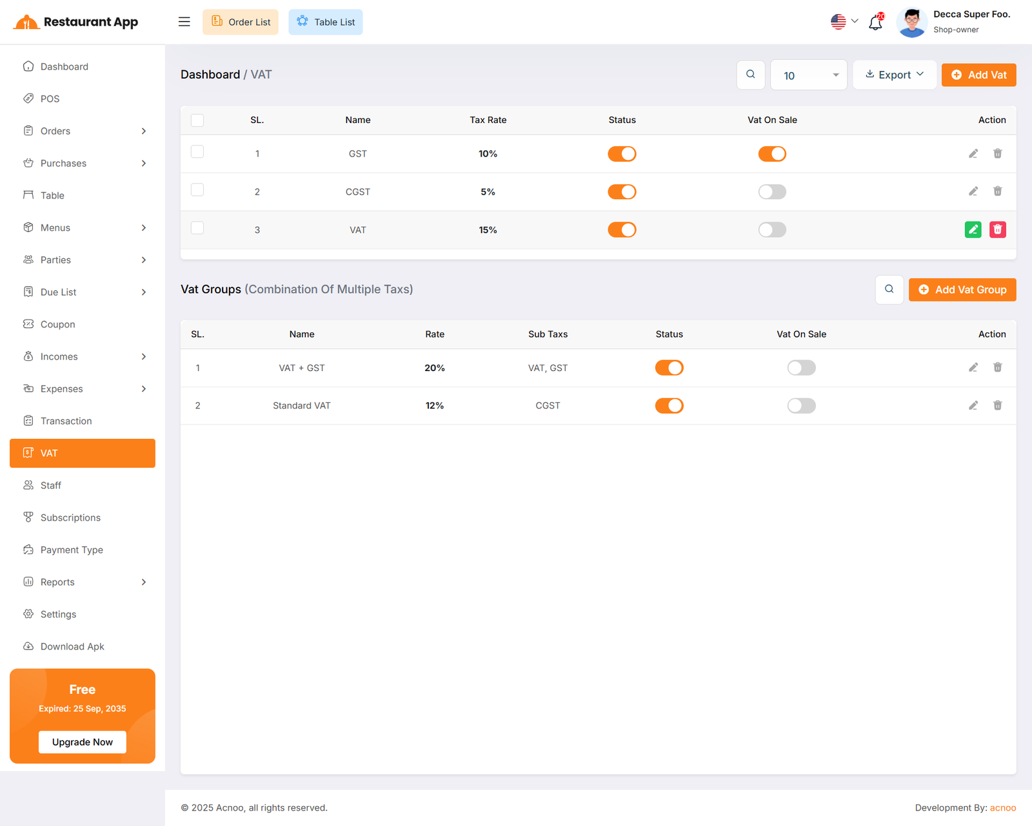Screen dimensions: 1032x826
Task: Open the language flag selector
Action: click(844, 22)
